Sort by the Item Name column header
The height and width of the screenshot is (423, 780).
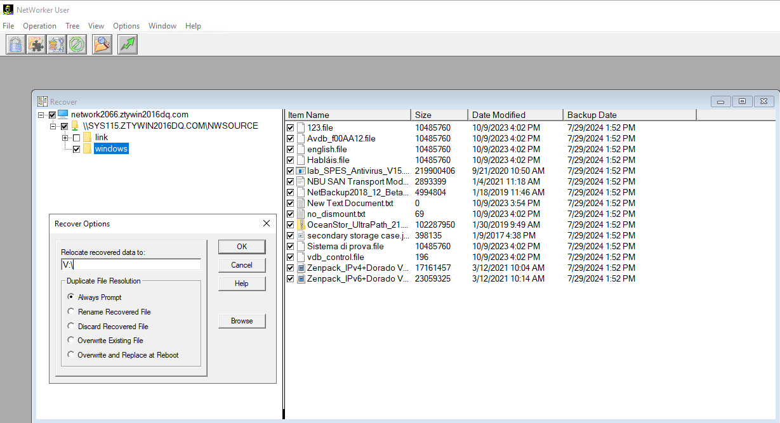point(348,115)
